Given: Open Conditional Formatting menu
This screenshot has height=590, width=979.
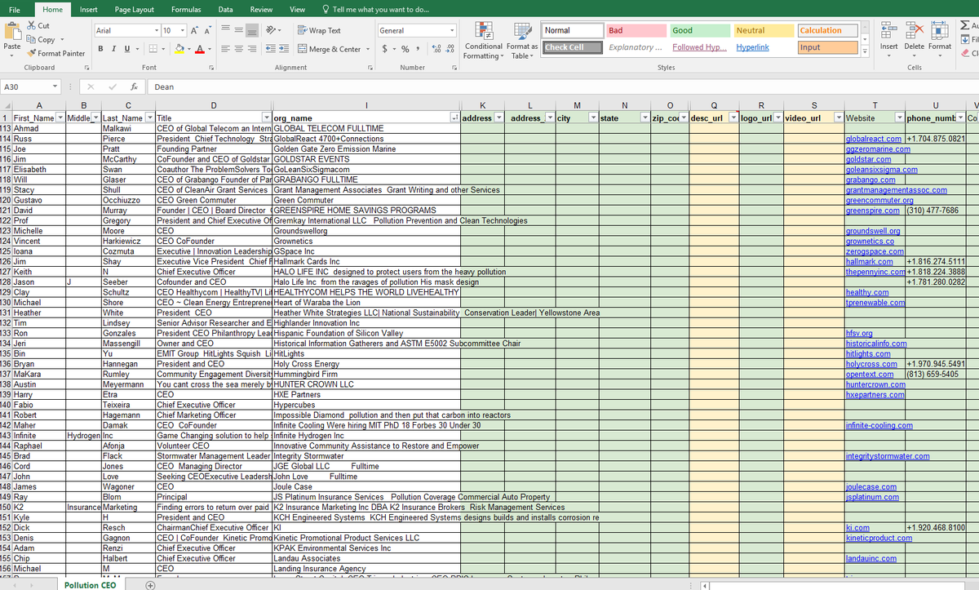Looking at the screenshot, I should 482,41.
